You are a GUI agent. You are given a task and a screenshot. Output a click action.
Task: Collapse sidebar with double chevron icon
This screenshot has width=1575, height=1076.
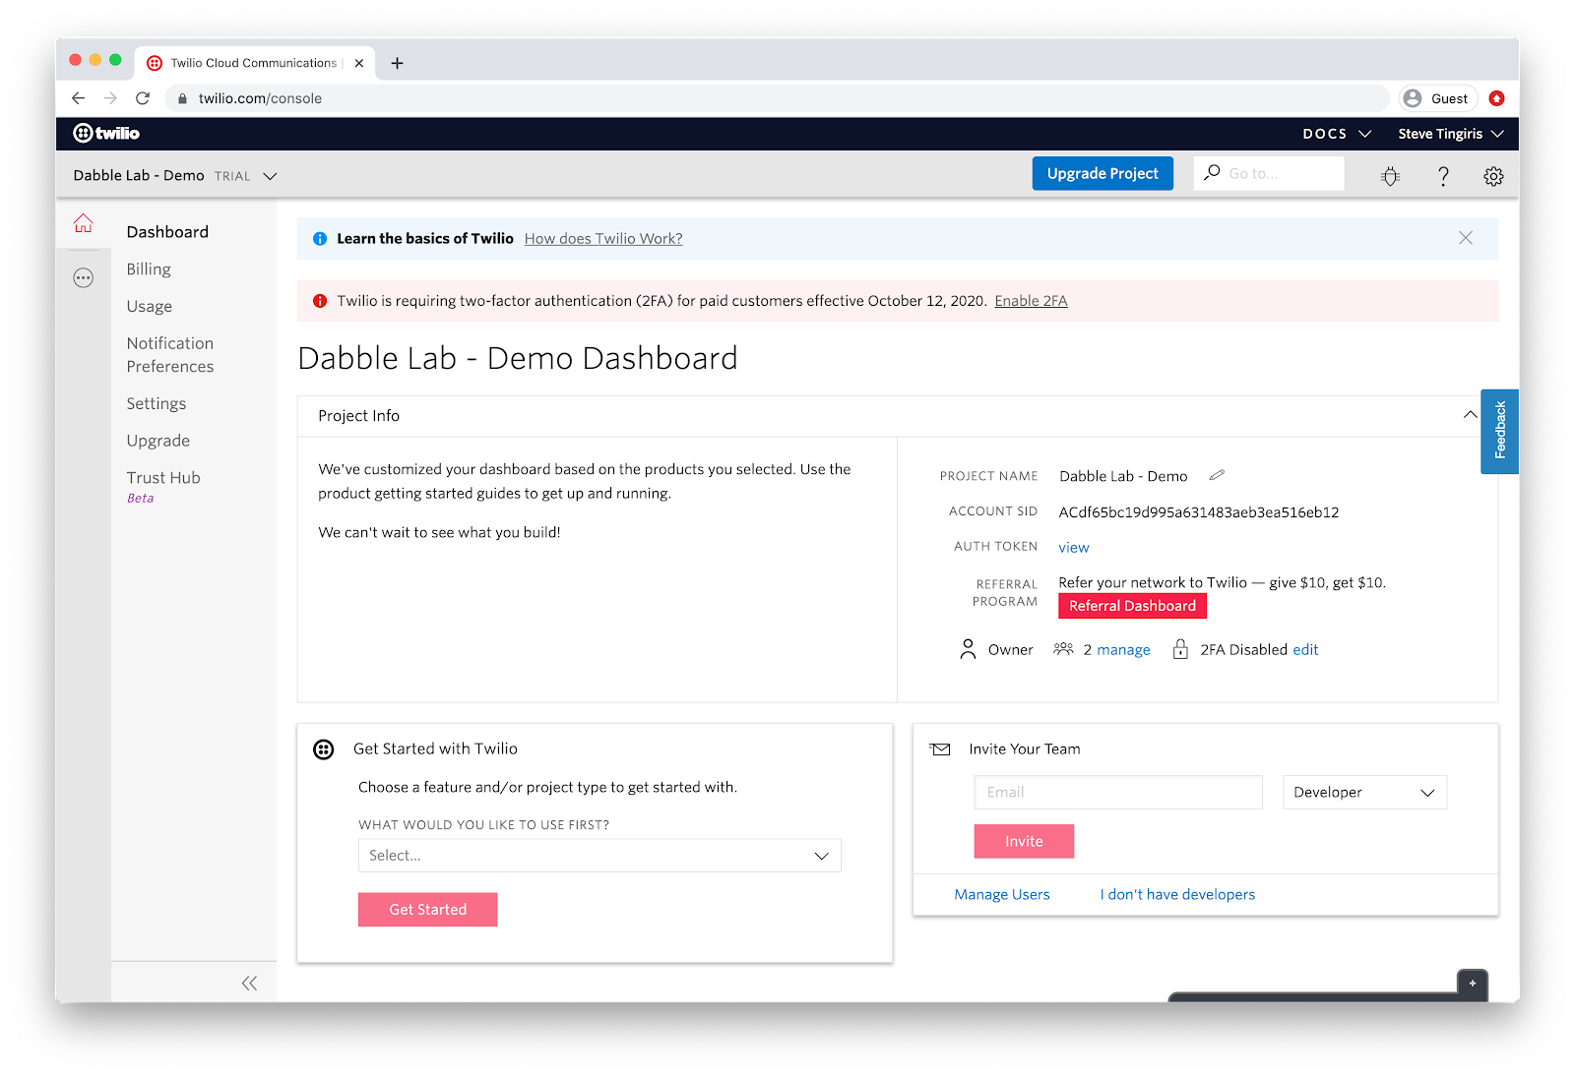click(x=249, y=984)
